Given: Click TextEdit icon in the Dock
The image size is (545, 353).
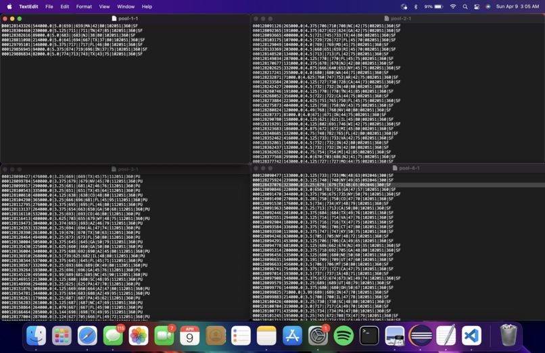Looking at the screenshot, I should 446,335.
